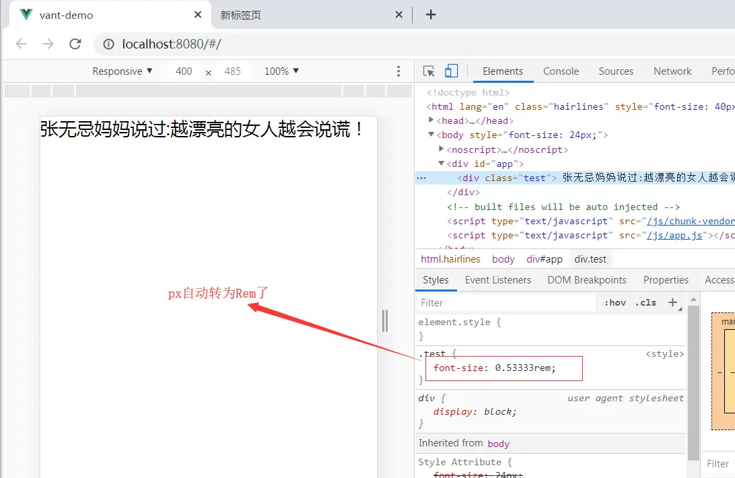735x478 pixels.
Task: Select body in the breadcrumb
Action: pyautogui.click(x=503, y=259)
